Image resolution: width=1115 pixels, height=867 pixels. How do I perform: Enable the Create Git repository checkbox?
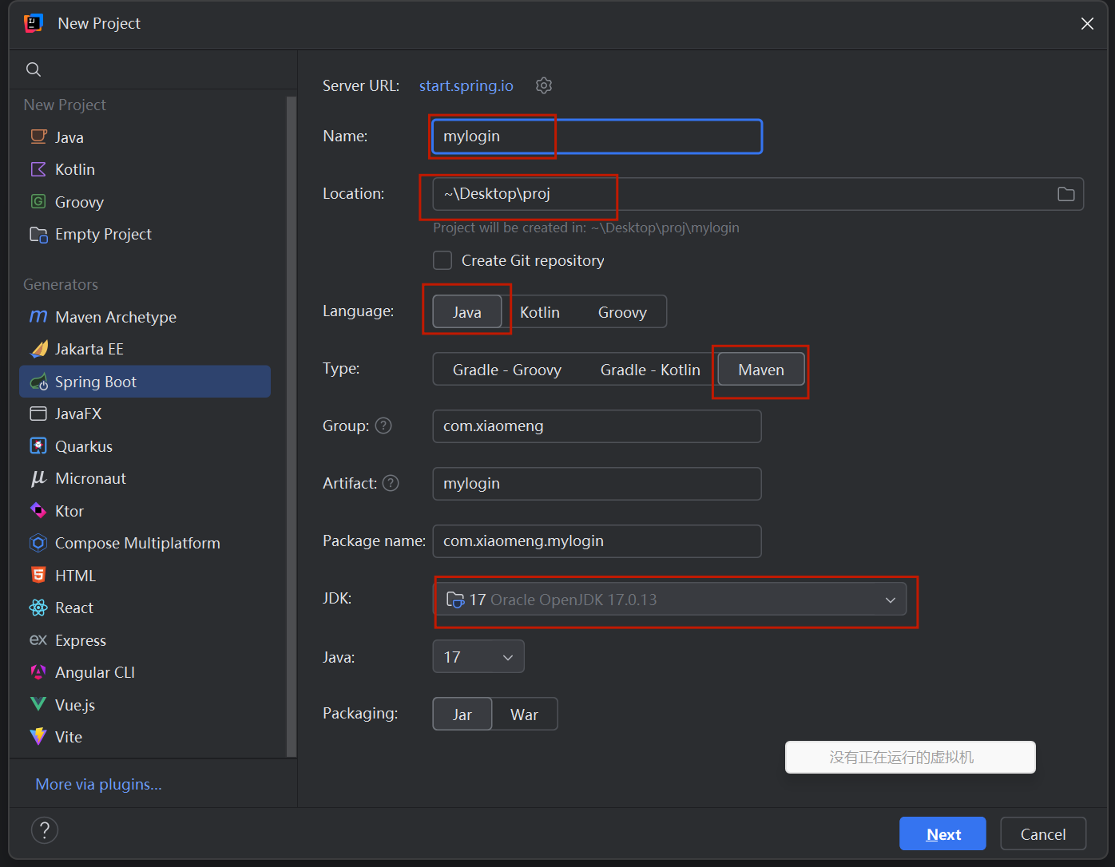pyautogui.click(x=442, y=260)
